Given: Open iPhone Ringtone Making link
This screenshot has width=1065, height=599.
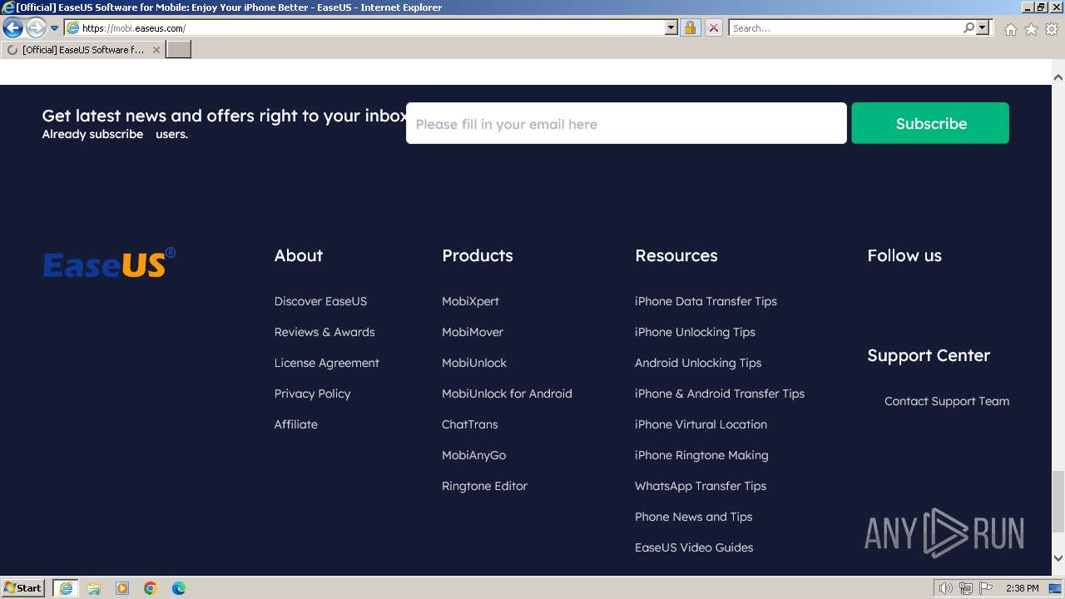Looking at the screenshot, I should [x=701, y=455].
